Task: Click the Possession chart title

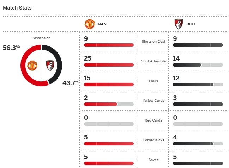Action: (41, 38)
